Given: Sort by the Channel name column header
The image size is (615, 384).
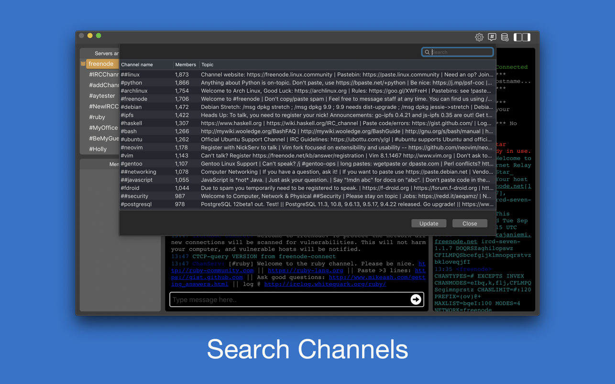Looking at the screenshot, I should click(146, 64).
